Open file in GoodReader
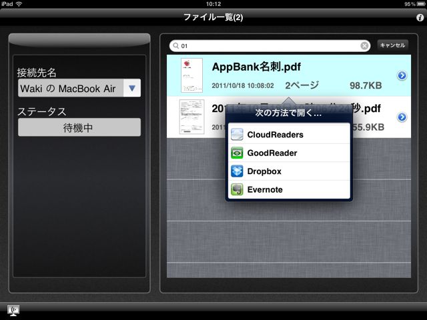Viewport: 427px width, 320px height. click(289, 153)
